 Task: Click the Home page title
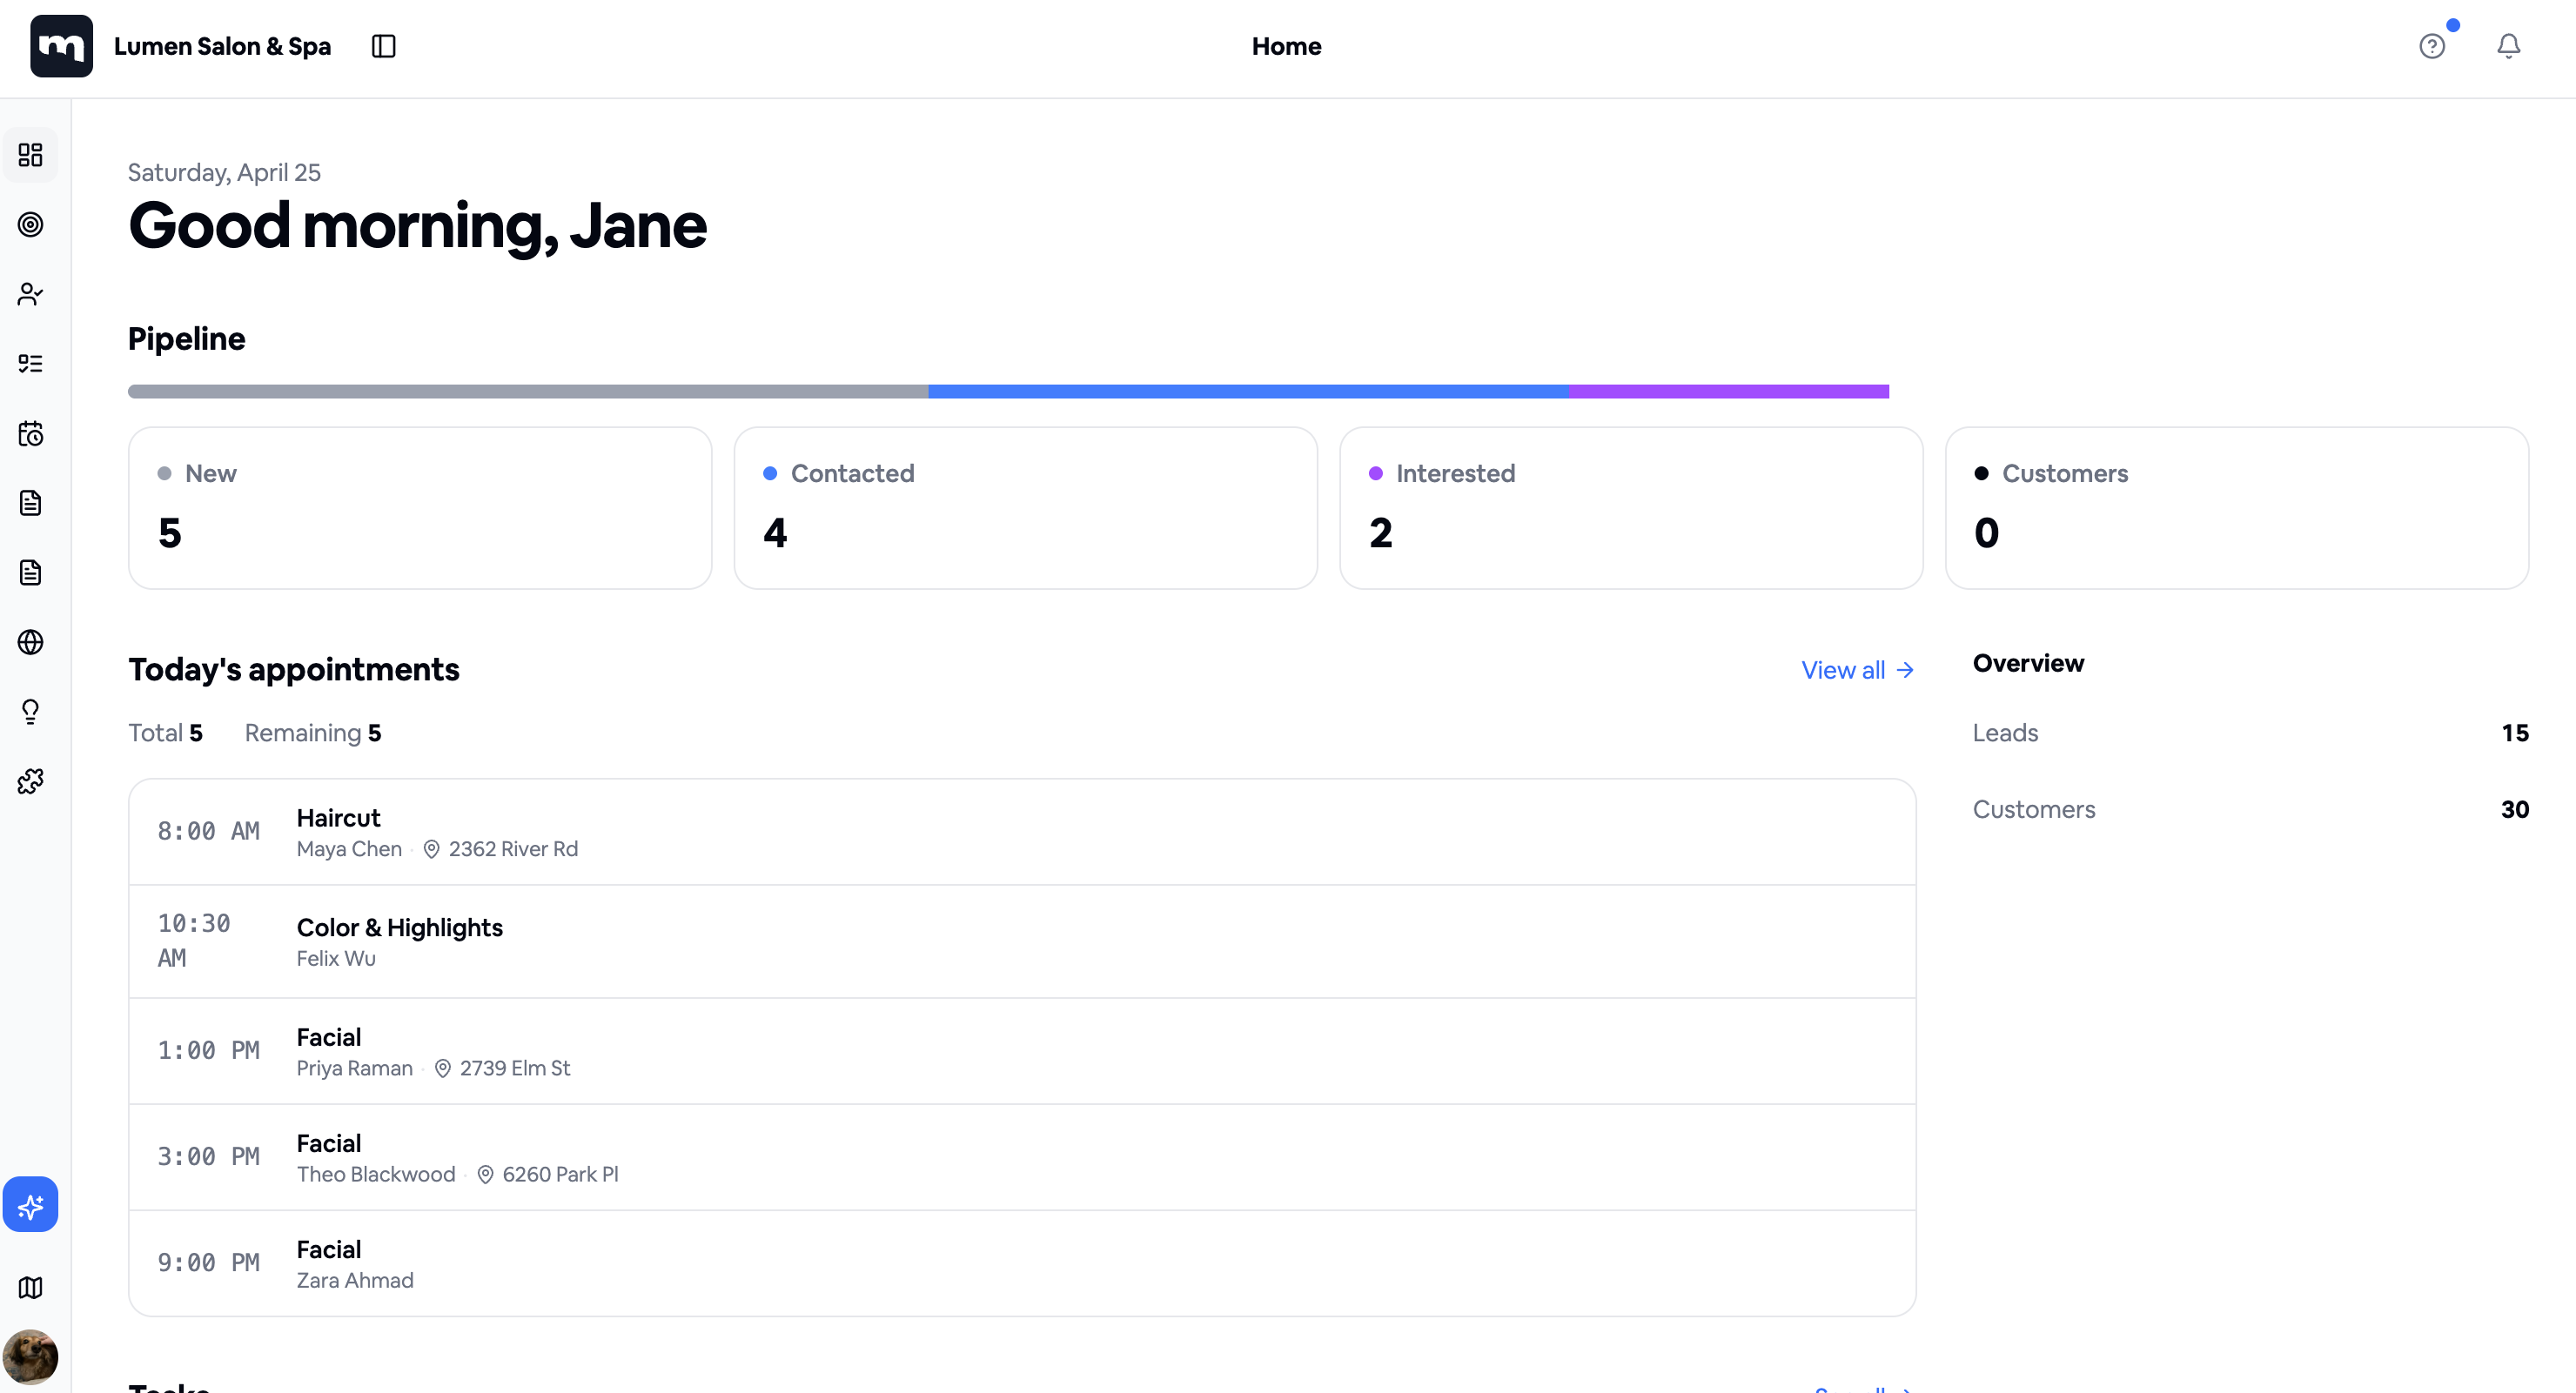(x=1286, y=46)
